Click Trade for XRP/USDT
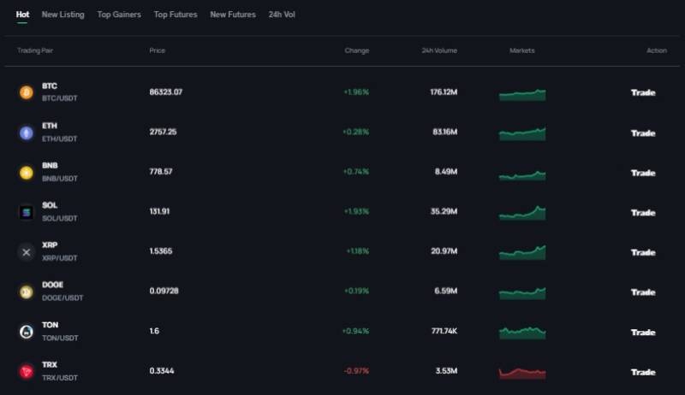 click(643, 252)
